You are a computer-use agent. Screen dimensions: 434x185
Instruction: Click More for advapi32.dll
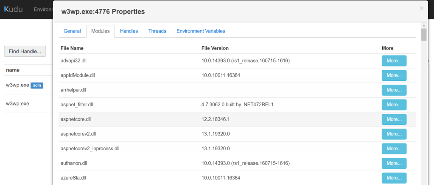point(394,61)
